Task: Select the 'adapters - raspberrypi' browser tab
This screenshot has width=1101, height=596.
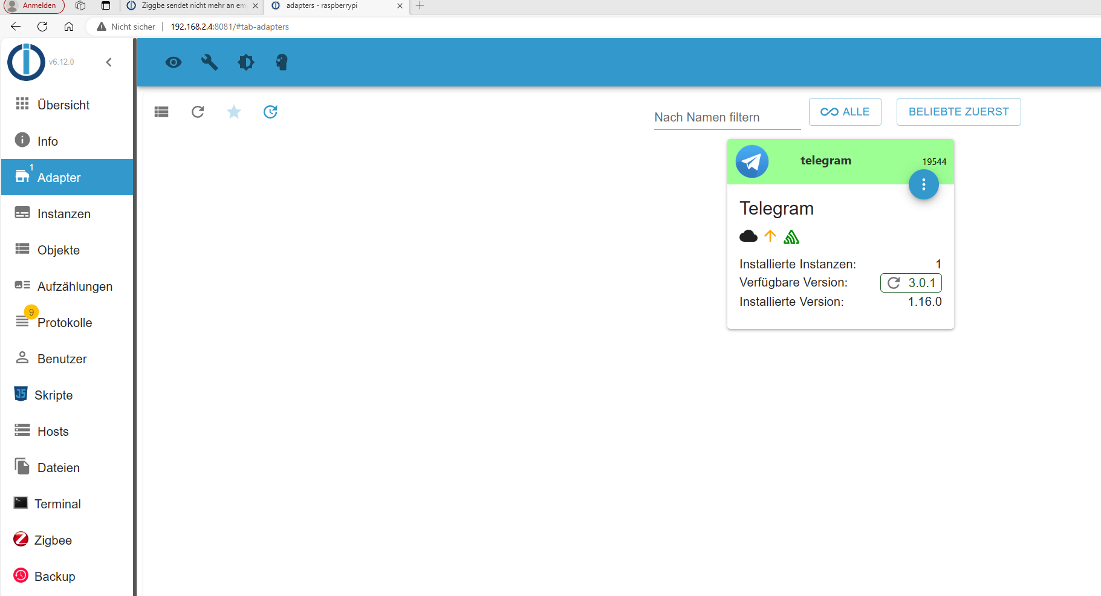Action: pyautogui.click(x=336, y=5)
